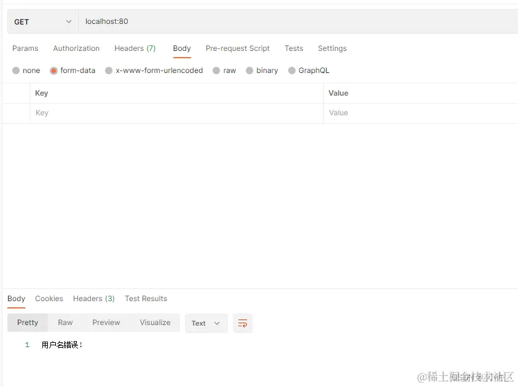Image resolution: width=518 pixels, height=387 pixels.
Task: Switch to the Test Results tab
Action: [146, 299]
